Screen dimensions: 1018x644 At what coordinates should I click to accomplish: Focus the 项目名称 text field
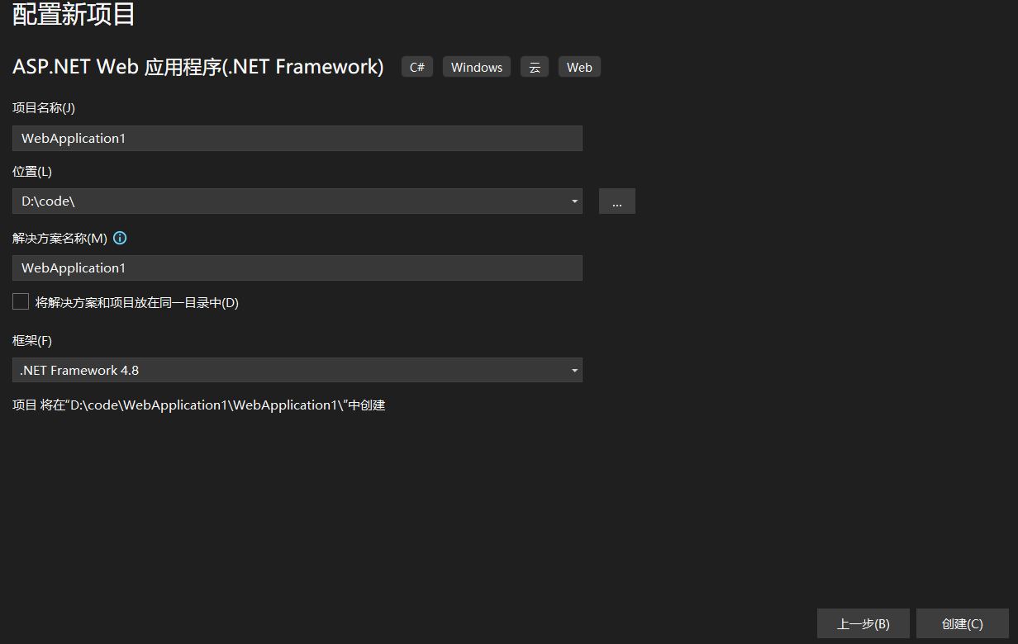(297, 139)
